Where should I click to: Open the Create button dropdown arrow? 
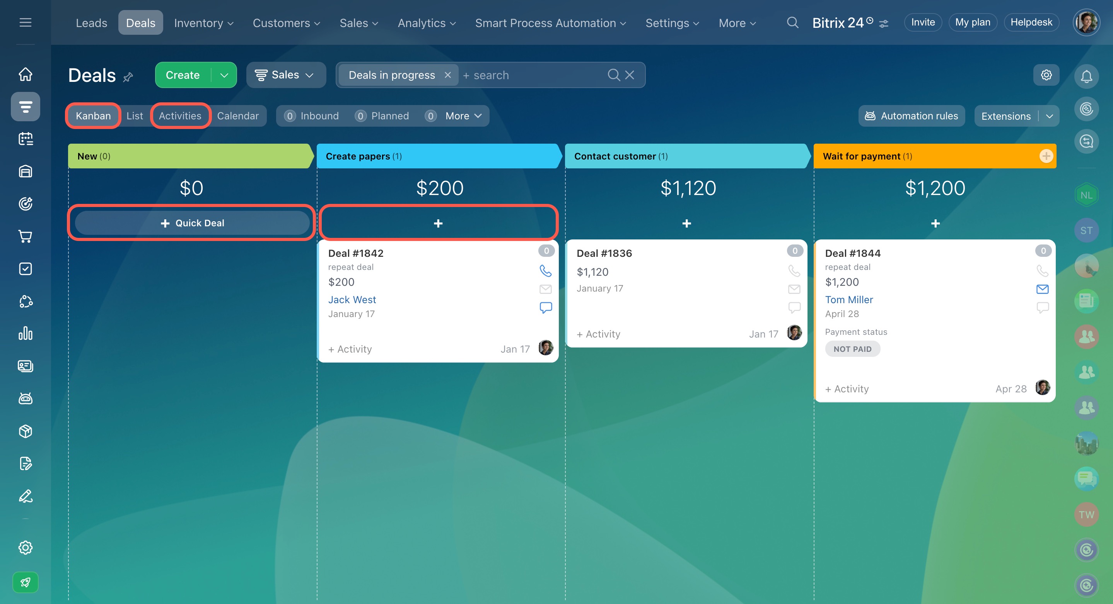pos(224,75)
